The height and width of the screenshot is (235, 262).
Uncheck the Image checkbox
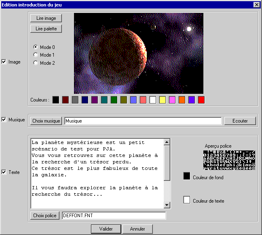pyautogui.click(x=4, y=62)
